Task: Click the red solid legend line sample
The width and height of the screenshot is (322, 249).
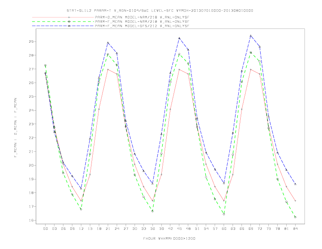Action: pos(63,17)
